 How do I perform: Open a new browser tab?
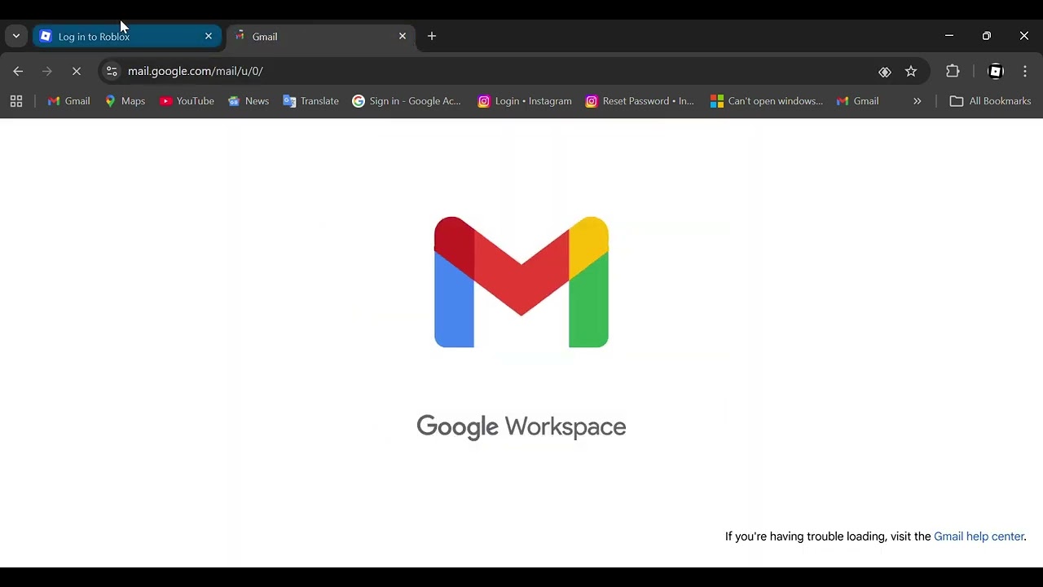click(432, 36)
